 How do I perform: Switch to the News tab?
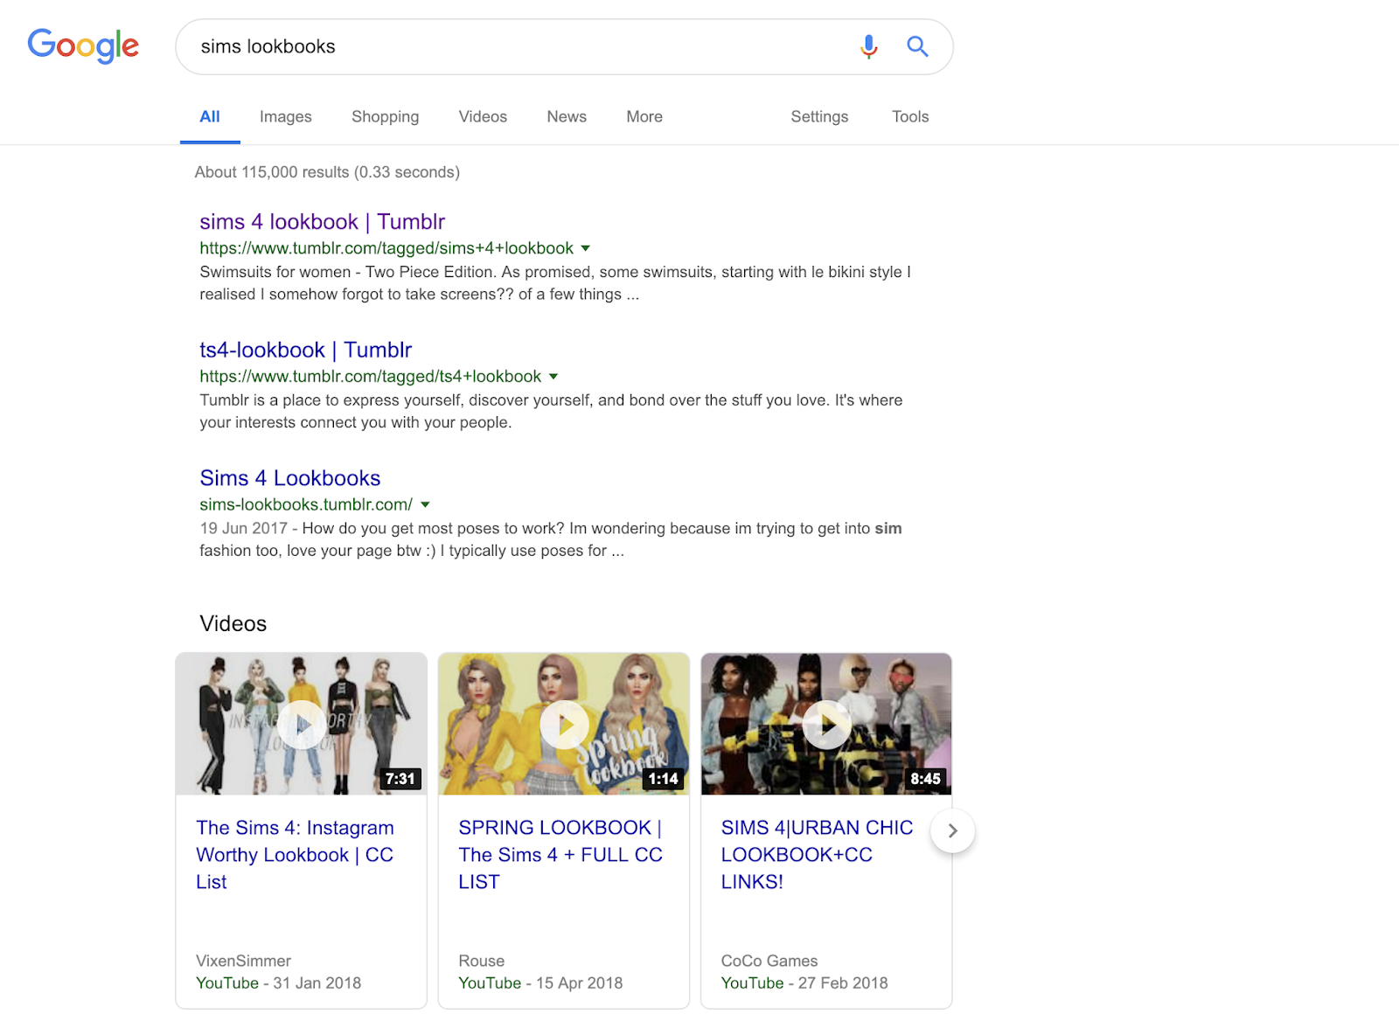point(567,116)
